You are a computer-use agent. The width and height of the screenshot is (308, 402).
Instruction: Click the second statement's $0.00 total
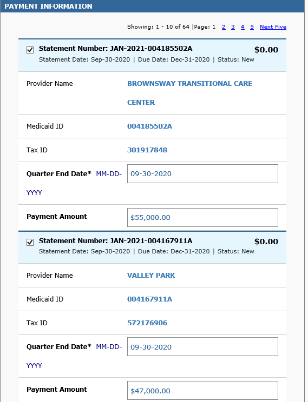(266, 242)
